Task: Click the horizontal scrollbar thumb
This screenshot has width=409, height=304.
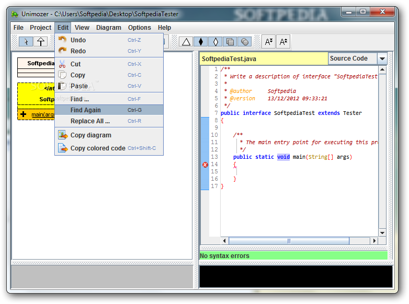Action: tap(289, 241)
